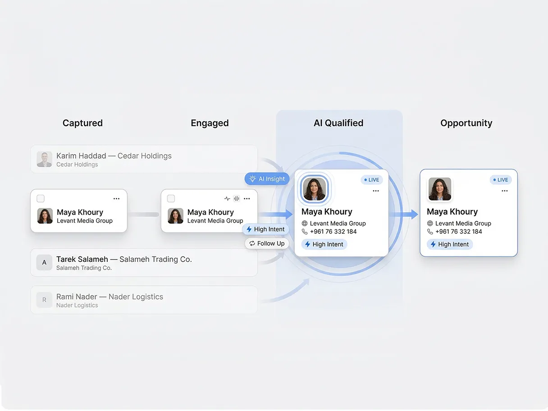Click the refresh icon inside the Follow Up pill
Image resolution: width=548 pixels, height=411 pixels.
(252, 243)
